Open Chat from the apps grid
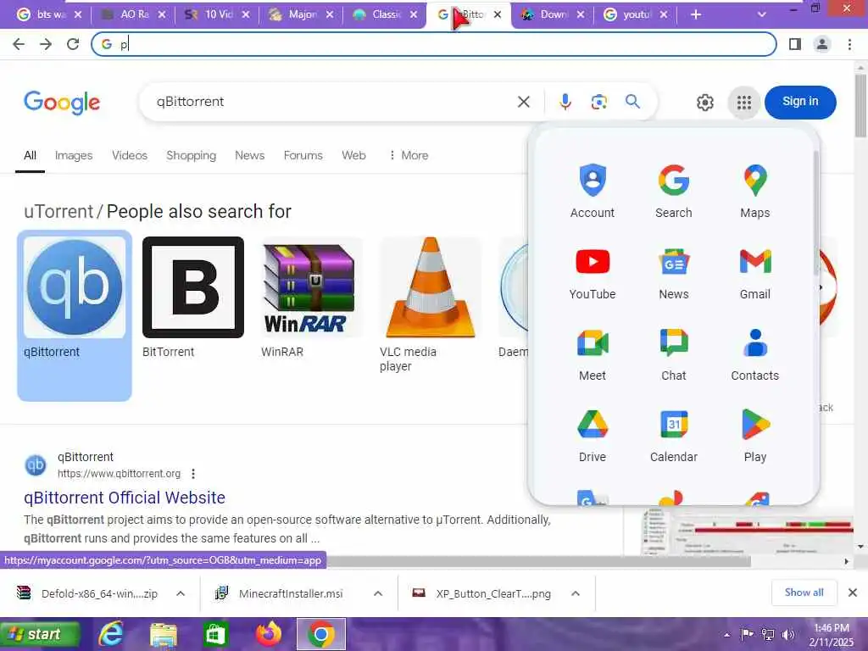868x651 pixels. tap(674, 354)
